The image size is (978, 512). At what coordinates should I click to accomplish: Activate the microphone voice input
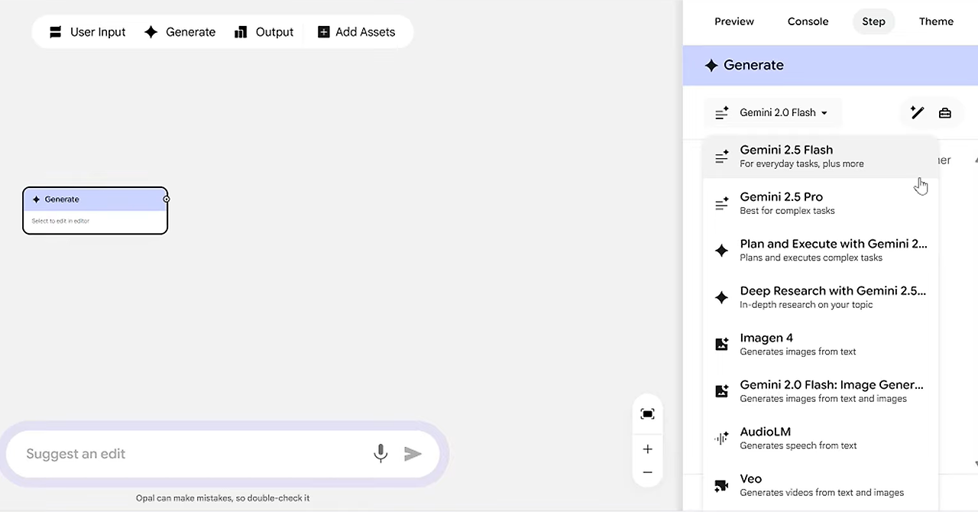[381, 454]
